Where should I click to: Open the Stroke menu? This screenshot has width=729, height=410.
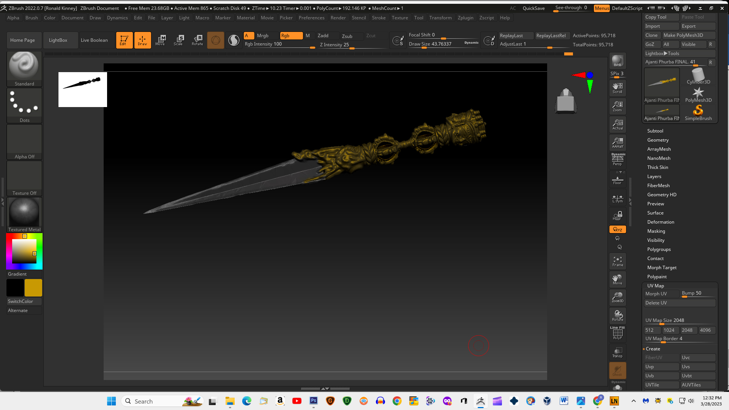[379, 18]
